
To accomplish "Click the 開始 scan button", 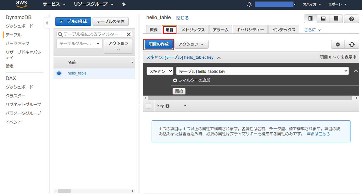I will 179,91.
